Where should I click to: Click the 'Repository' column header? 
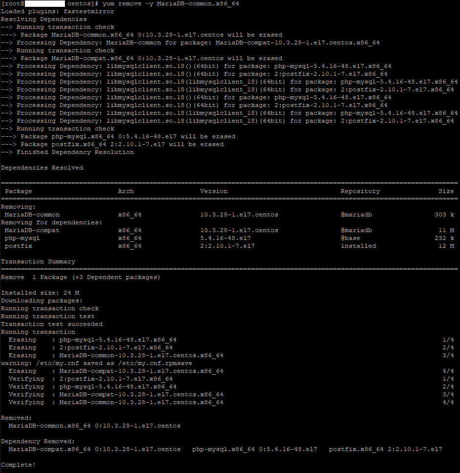(360, 191)
